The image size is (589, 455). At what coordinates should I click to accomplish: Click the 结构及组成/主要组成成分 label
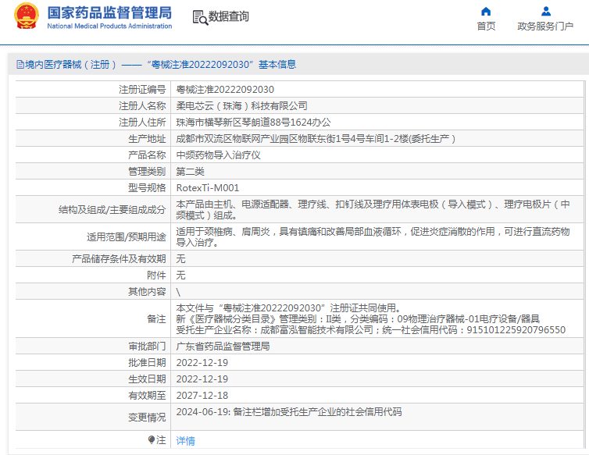point(112,209)
